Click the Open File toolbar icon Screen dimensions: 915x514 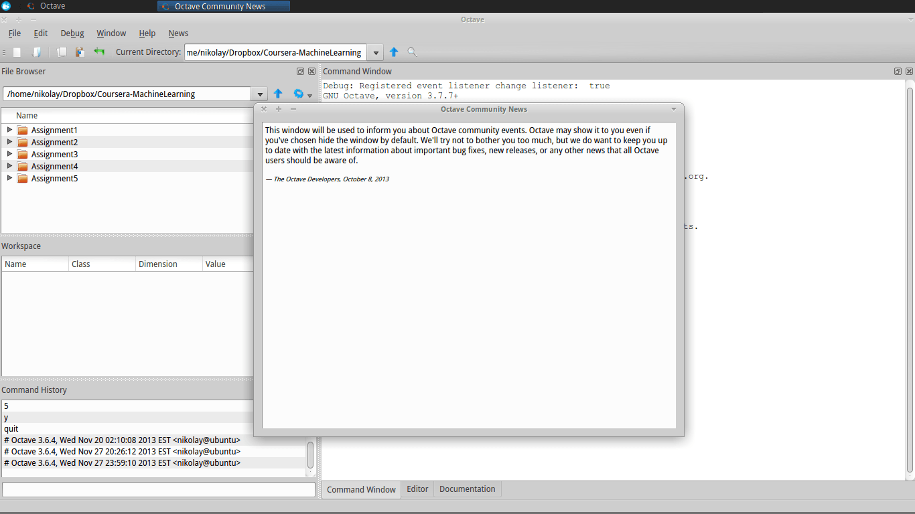(37, 52)
